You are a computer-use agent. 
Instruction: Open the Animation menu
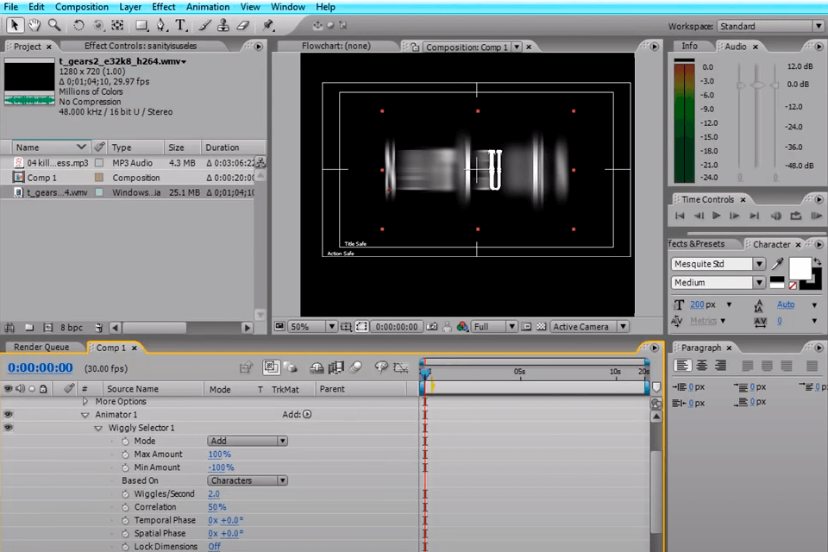tap(208, 7)
